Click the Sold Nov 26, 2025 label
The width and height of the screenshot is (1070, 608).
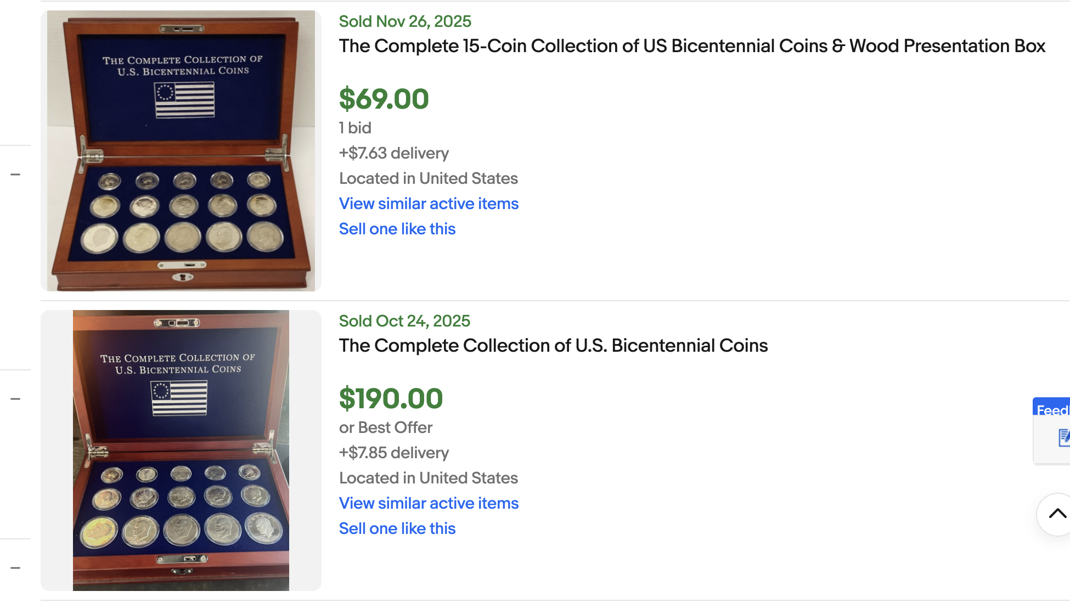click(x=405, y=21)
